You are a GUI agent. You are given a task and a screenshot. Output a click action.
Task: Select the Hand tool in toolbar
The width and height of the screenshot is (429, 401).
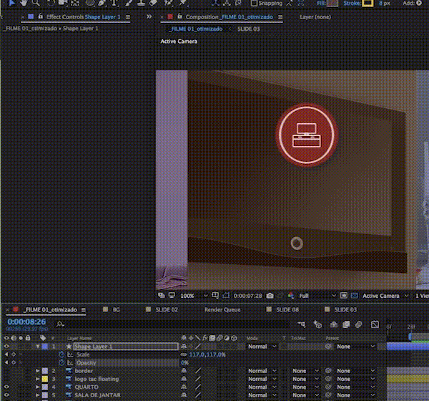24,4
